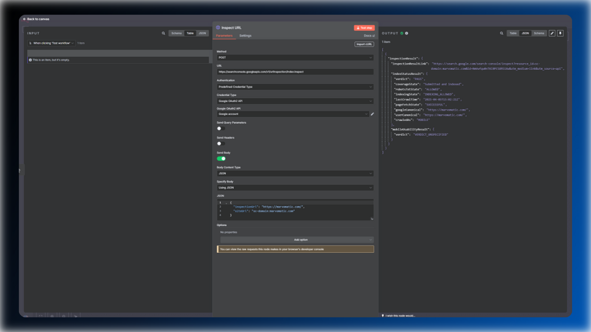Enable the Send Query Parameters toggle
Image resolution: width=591 pixels, height=332 pixels.
[x=221, y=128]
